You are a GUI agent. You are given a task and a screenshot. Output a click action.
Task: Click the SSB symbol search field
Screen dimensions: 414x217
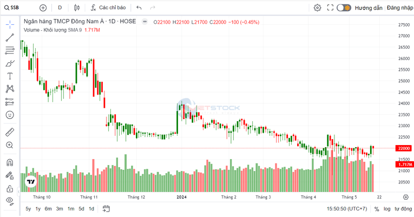[x=19, y=8]
